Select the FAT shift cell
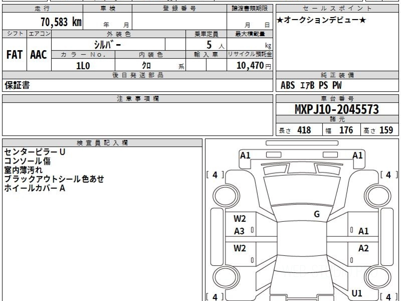The width and height of the screenshot is (401, 301). [x=14, y=55]
